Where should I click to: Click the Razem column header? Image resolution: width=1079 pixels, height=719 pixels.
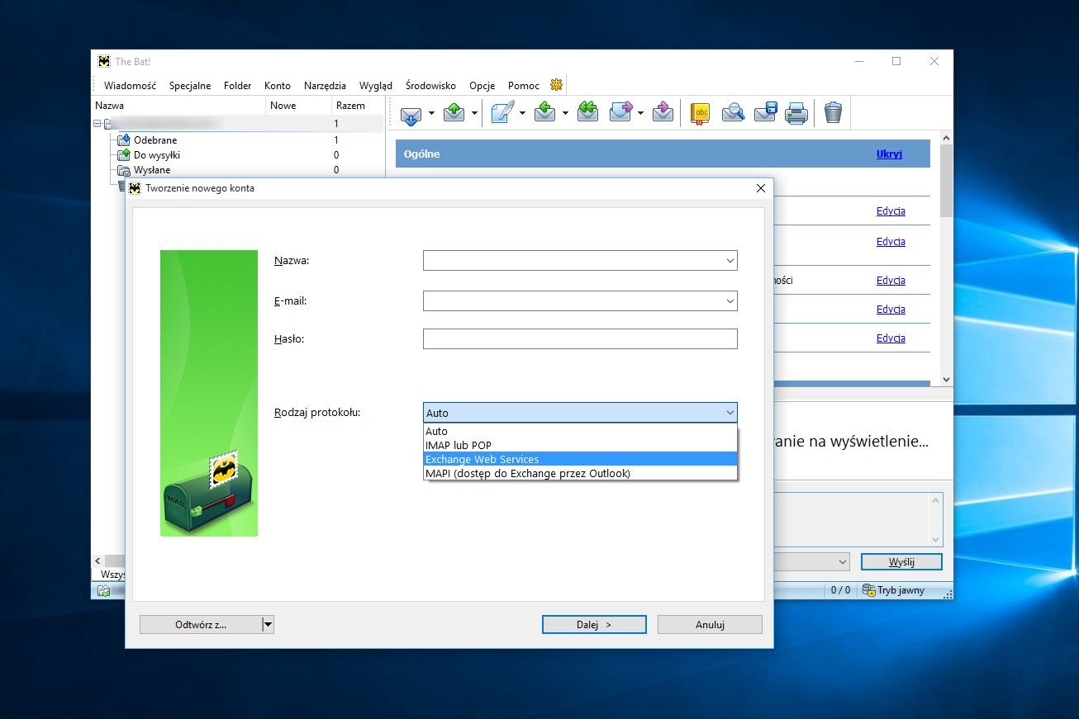tap(358, 106)
